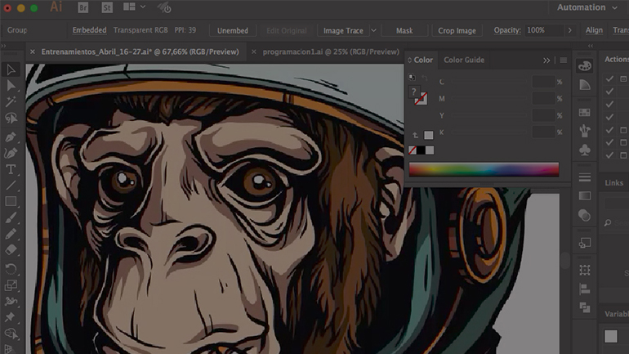Open the Color Guide tab
The height and width of the screenshot is (354, 629).
(x=464, y=60)
